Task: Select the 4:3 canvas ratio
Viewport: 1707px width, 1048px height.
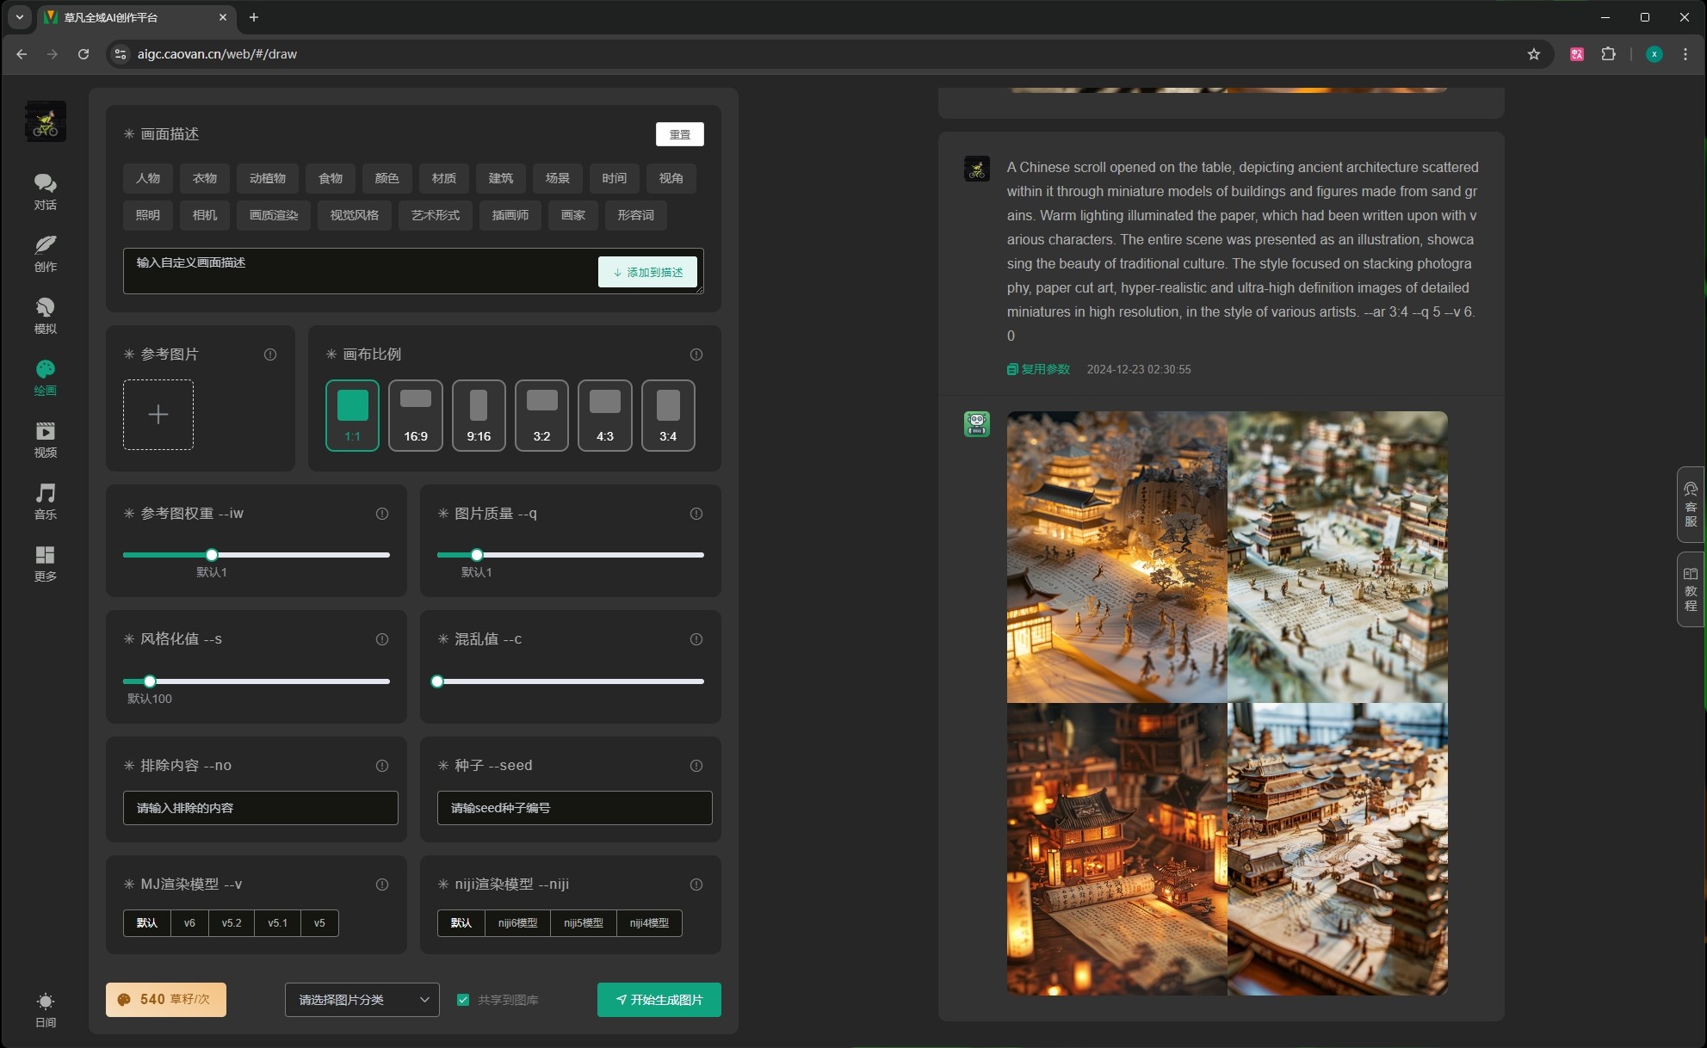Action: click(605, 416)
